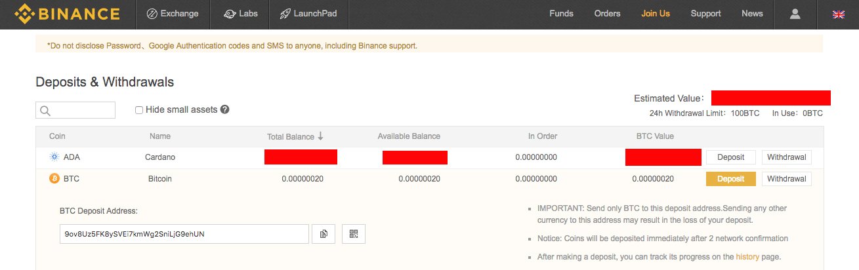The width and height of the screenshot is (859, 270).
Task: Click the BTC Total Balance value
Action: click(303, 178)
